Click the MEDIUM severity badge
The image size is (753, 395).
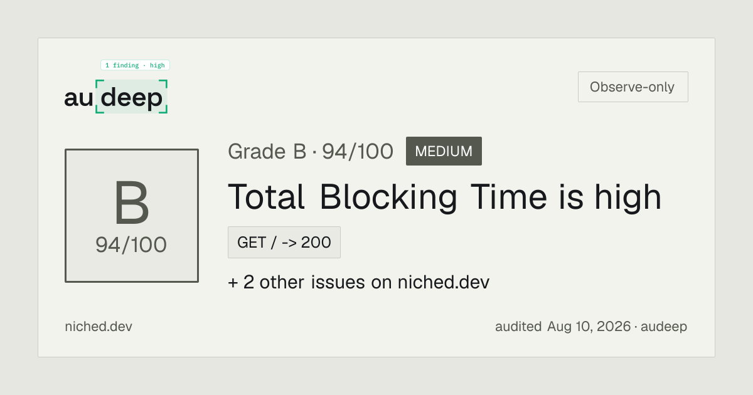[x=444, y=151]
